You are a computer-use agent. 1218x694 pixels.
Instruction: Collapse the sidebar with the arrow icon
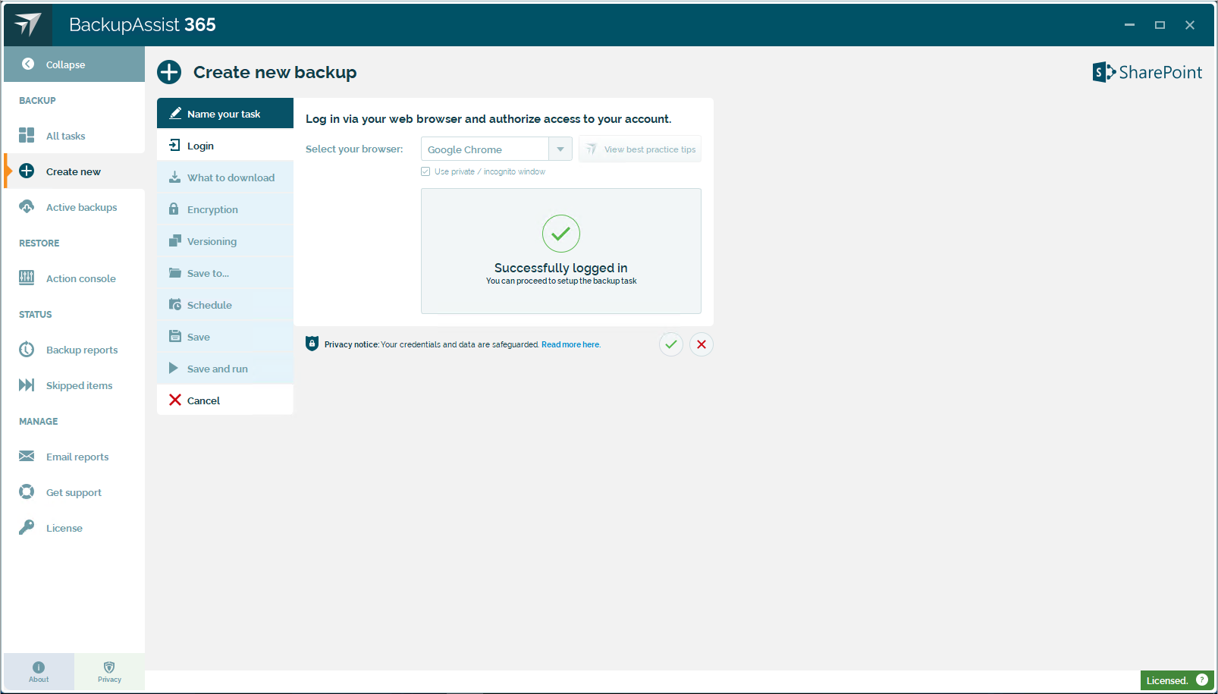pos(28,64)
